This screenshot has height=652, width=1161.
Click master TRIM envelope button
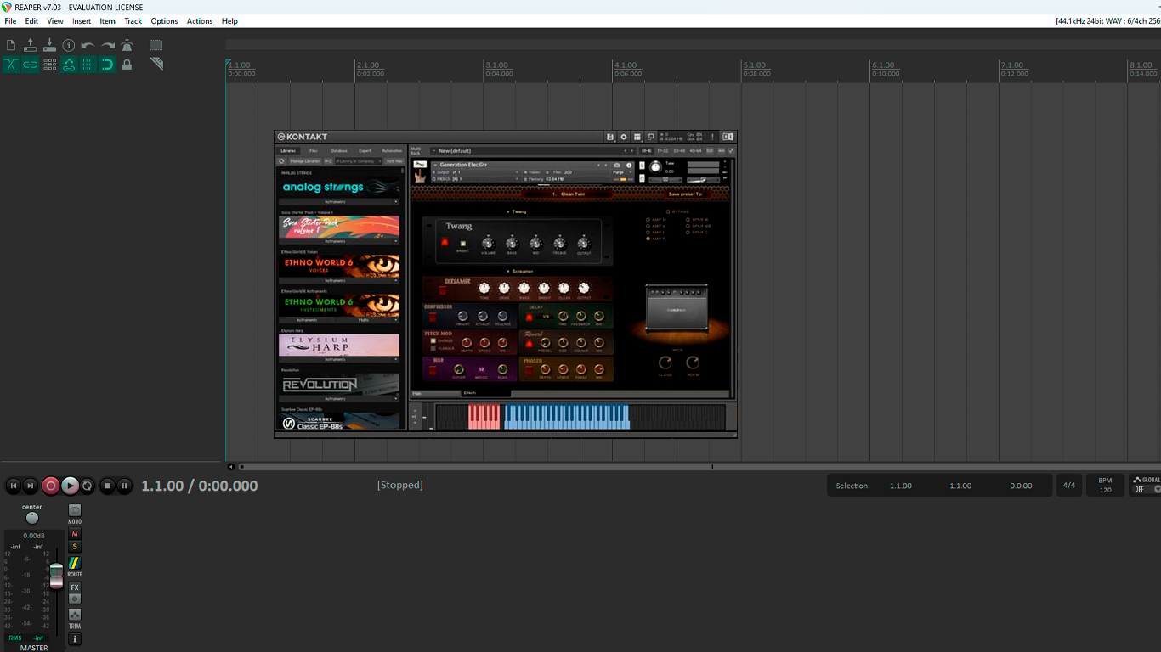[75, 615]
